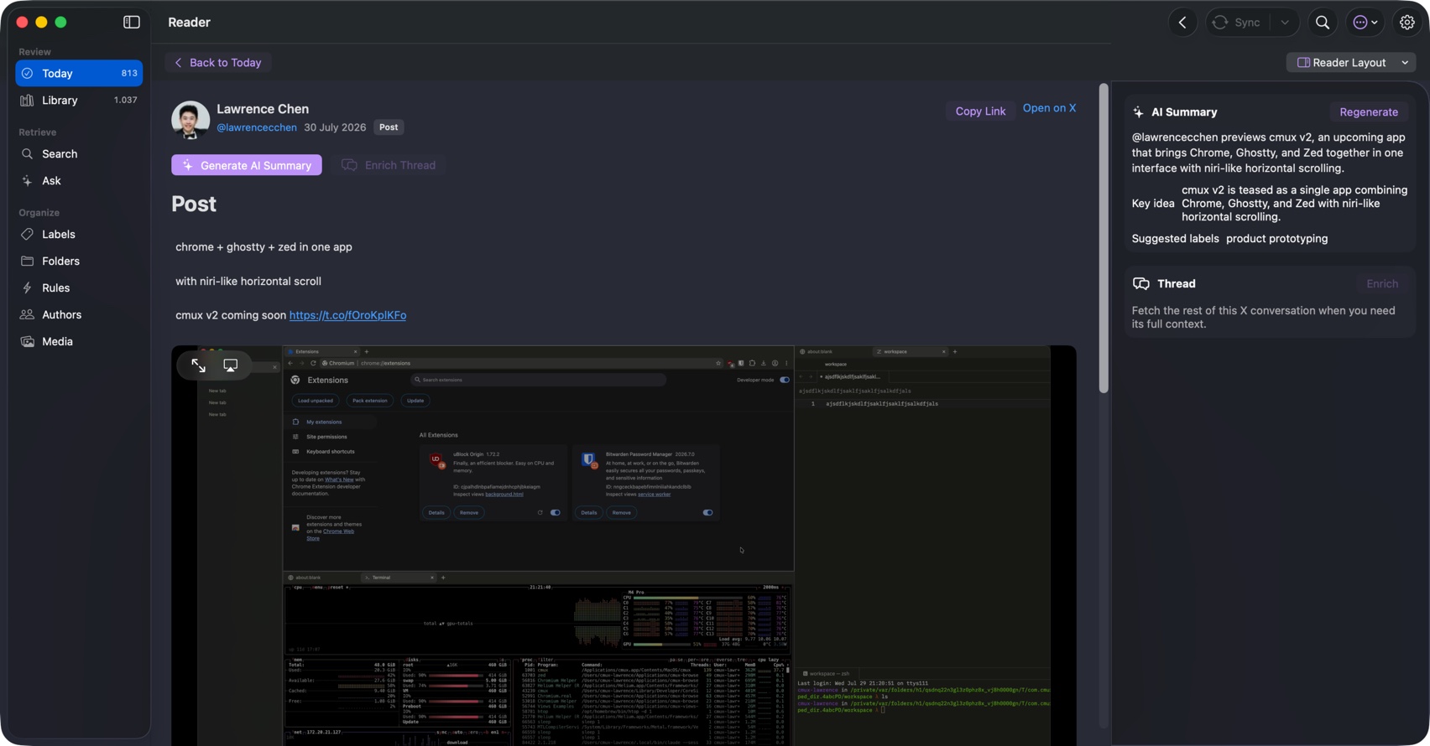Open the Folders section
The height and width of the screenshot is (746, 1430).
point(79,262)
